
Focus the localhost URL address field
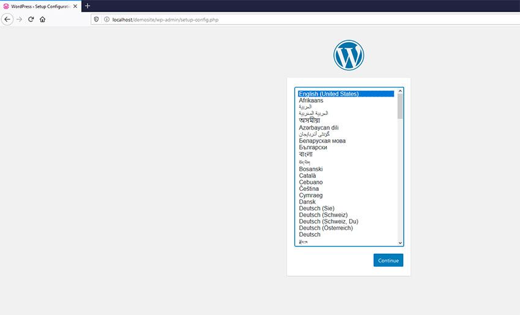click(x=245, y=19)
